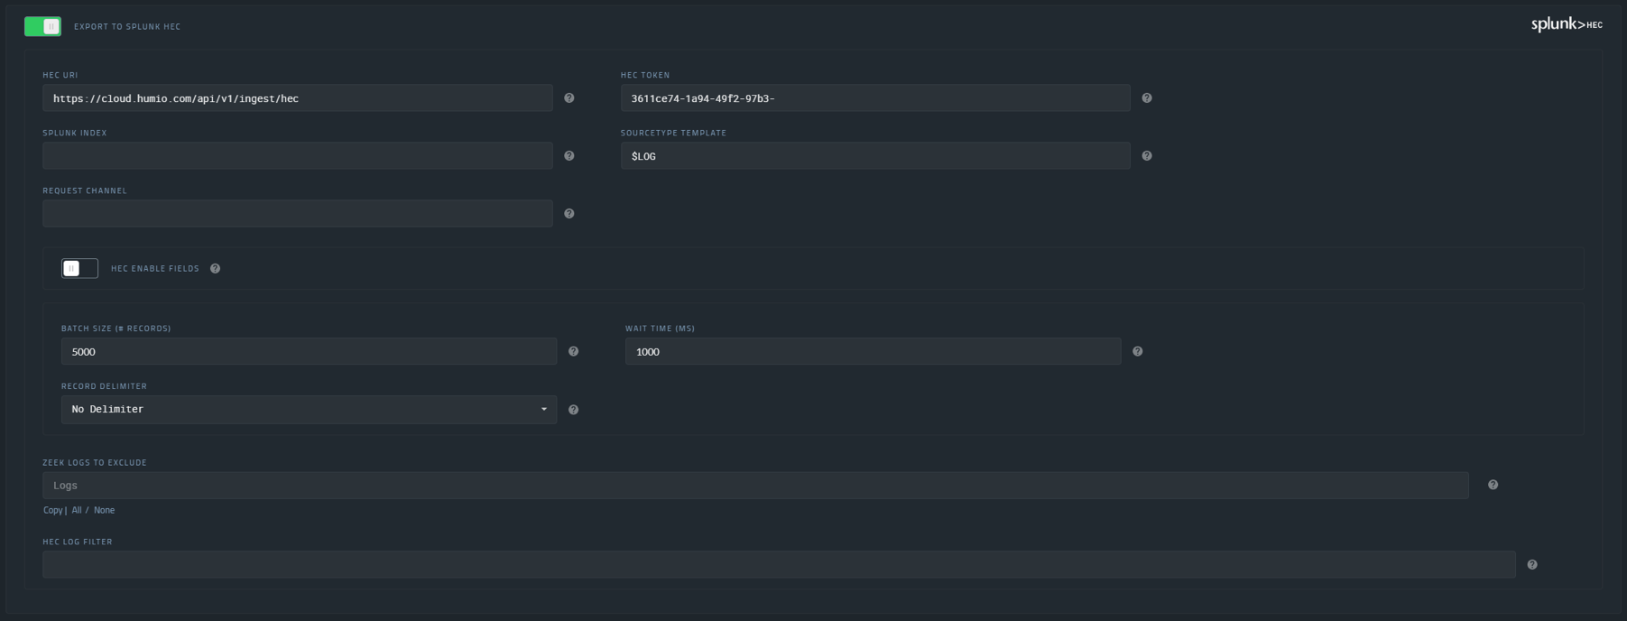Open the Zeek Logs to Exclude selector
The height and width of the screenshot is (621, 1627).
(754, 486)
